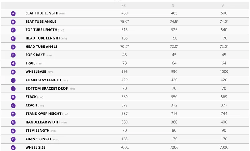The image size is (250, 151).
Task: Click the purple B badge for Seat Tube Angle
Action: coord(13,22)
